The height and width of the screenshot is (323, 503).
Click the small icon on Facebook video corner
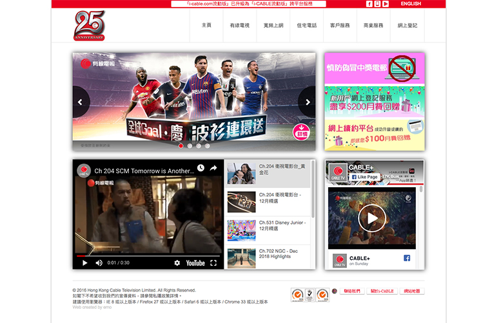[x=408, y=198]
